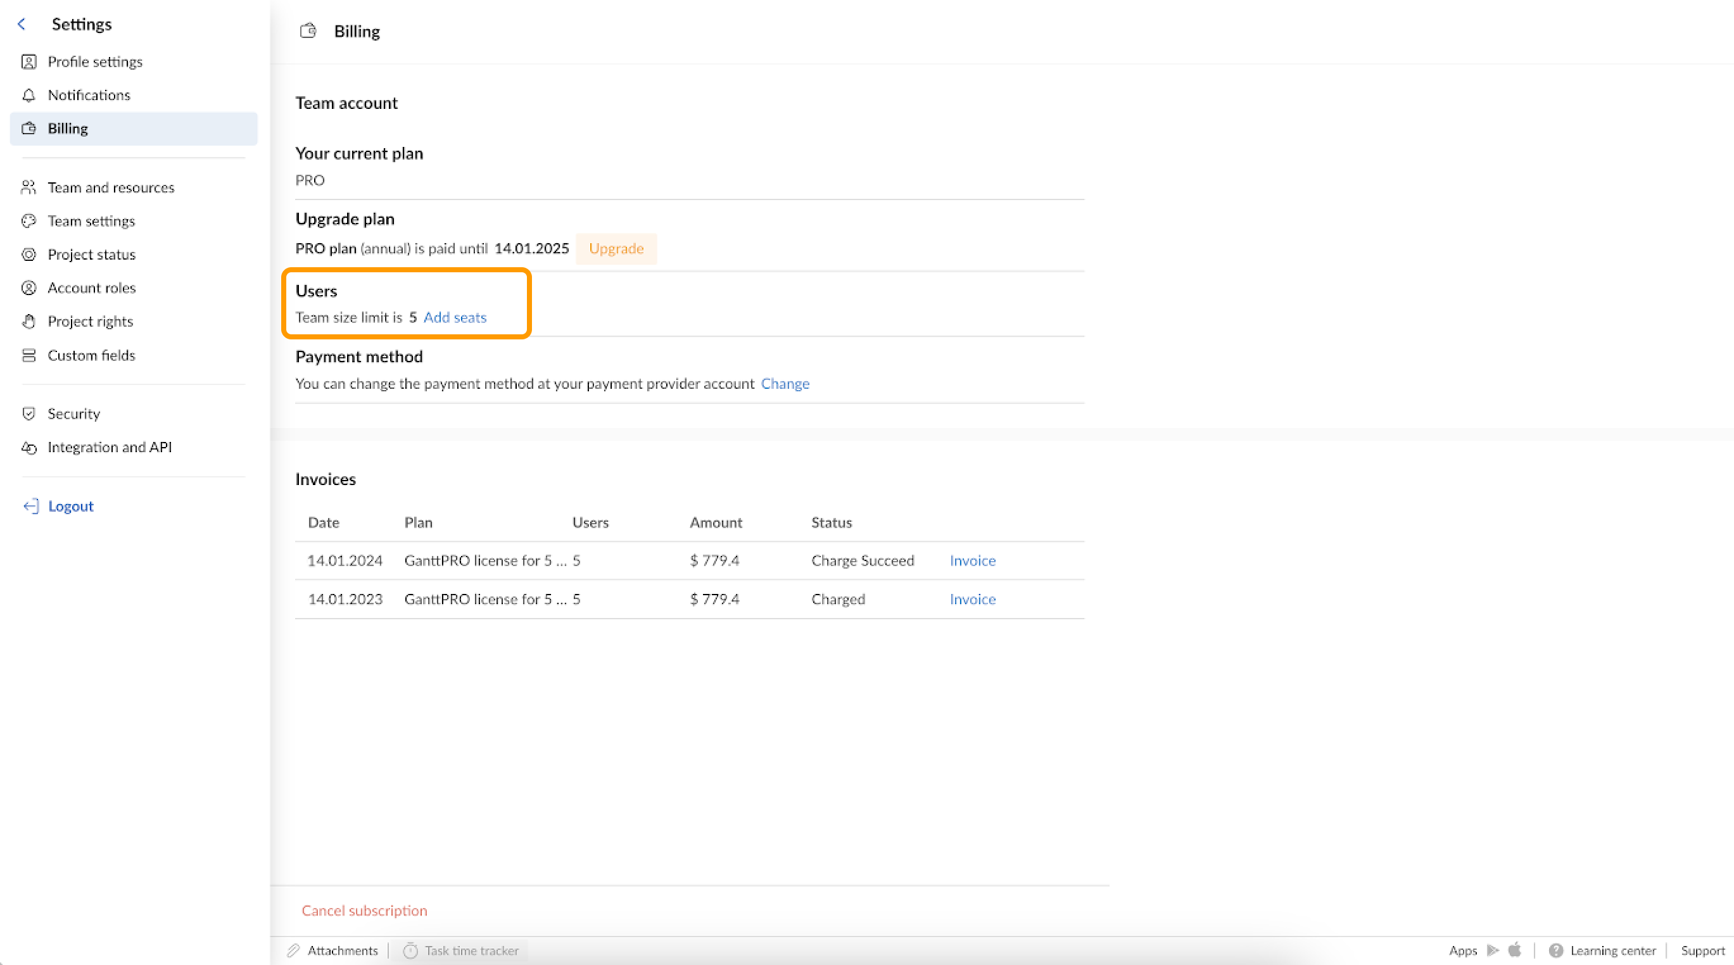Screen dimensions: 1734x965
Task: Open Profile settings via the person icon
Action: pos(29,61)
